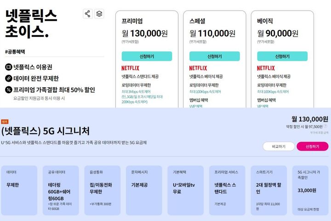
Task: Select the 프리미엄 서비스 넷플릭스 스탠다드 card
Action: [x=227, y=190]
